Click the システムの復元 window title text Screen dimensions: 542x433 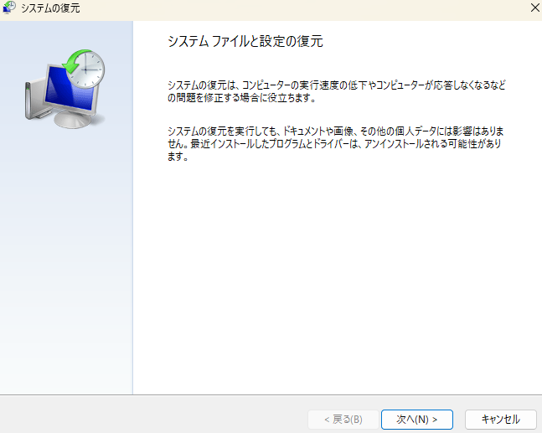tap(50, 8)
